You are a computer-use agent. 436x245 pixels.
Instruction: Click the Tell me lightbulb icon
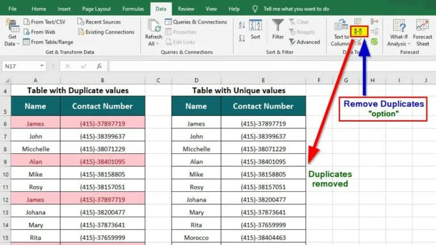click(x=255, y=9)
